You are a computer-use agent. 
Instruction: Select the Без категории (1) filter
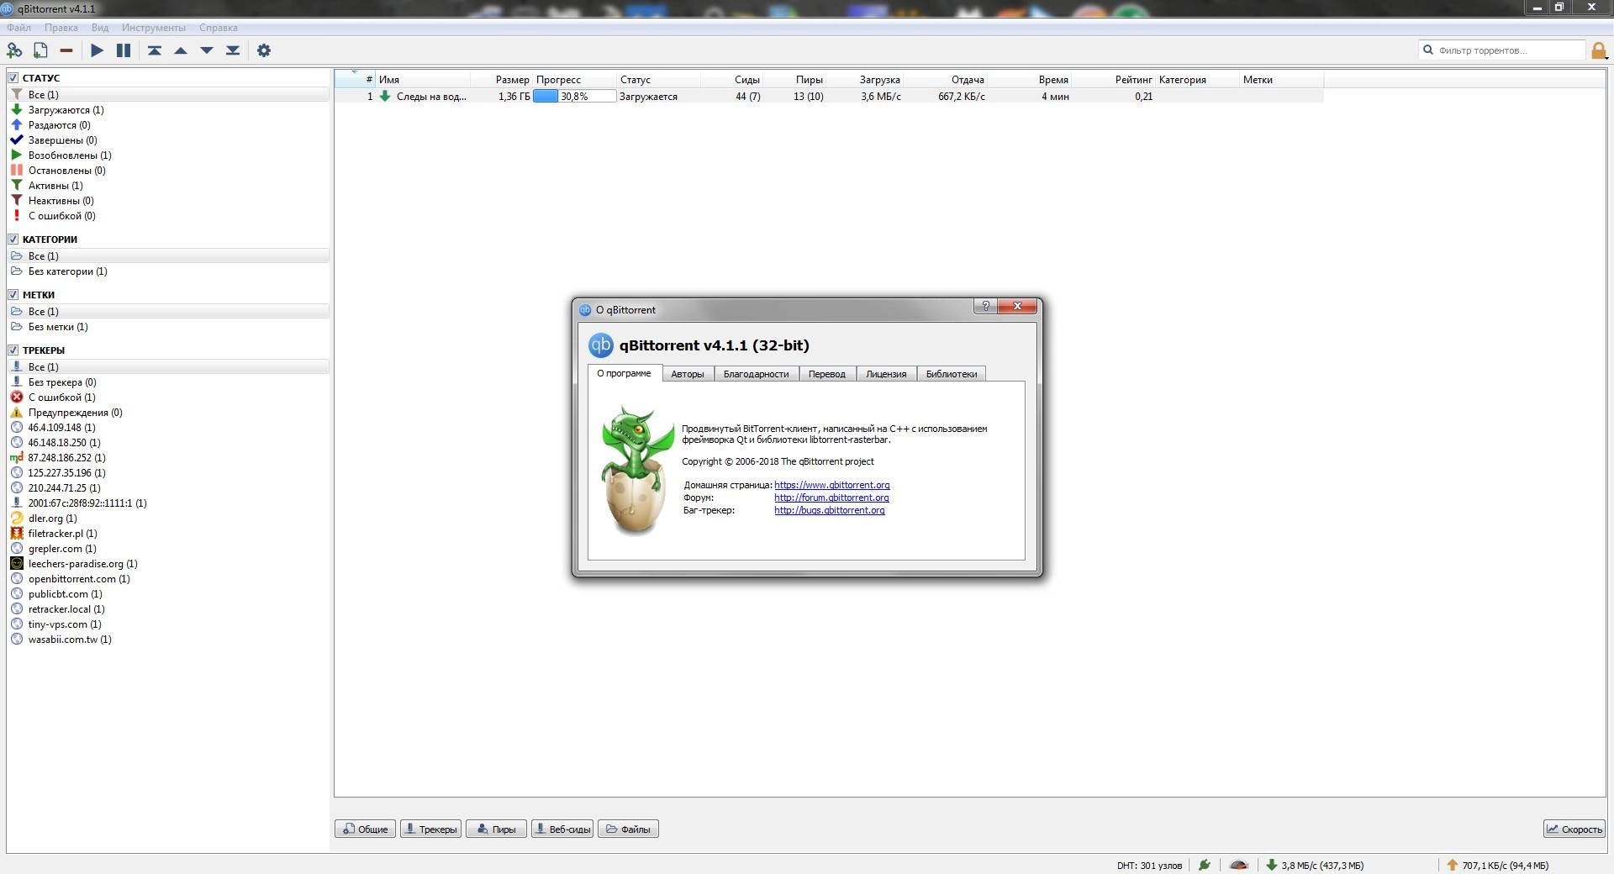168,271
